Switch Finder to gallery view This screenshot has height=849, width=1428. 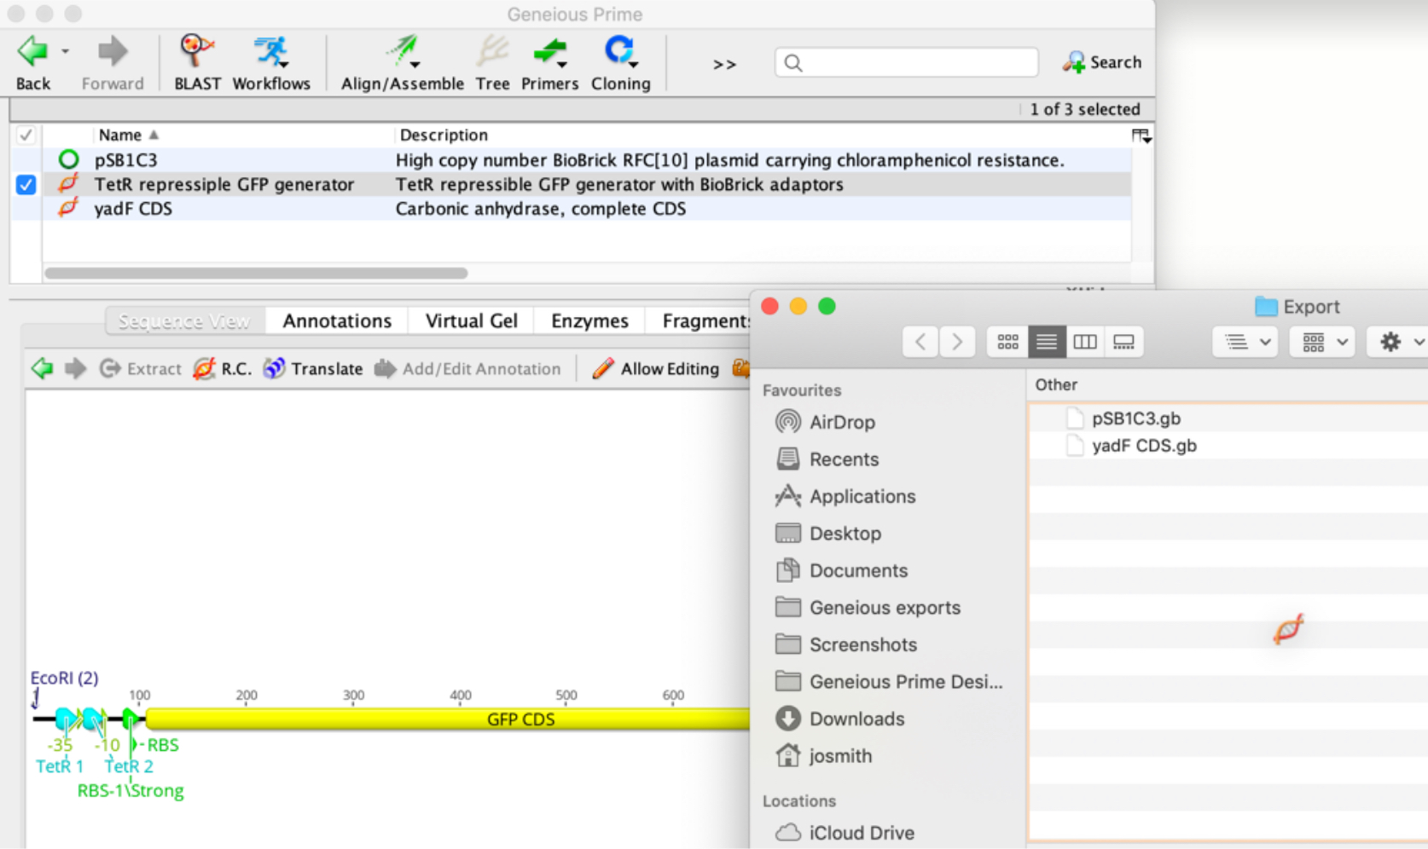coord(1123,342)
